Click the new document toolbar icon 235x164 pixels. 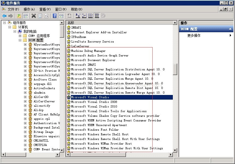click(70, 16)
